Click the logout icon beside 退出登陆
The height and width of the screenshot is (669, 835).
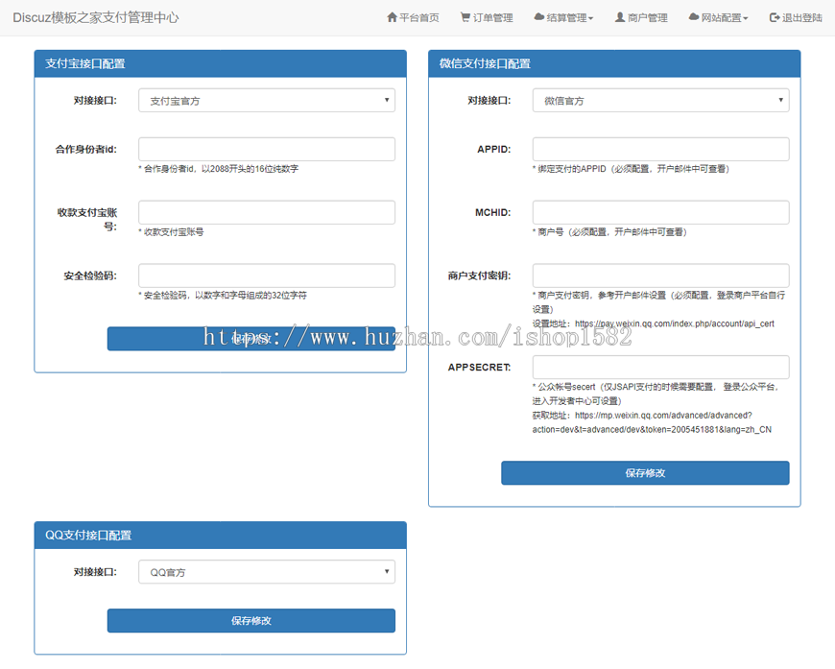(775, 17)
